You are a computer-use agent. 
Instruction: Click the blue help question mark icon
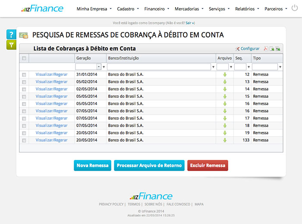12,35
